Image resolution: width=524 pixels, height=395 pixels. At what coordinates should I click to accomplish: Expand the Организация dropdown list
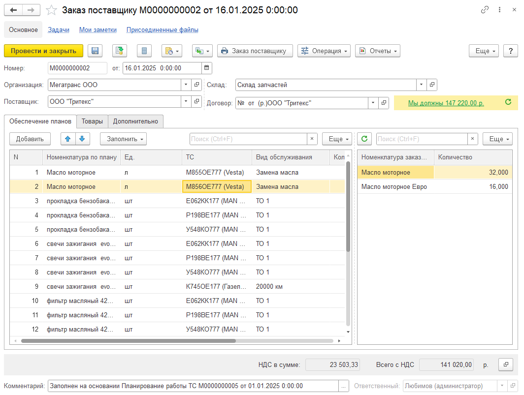[186, 85]
